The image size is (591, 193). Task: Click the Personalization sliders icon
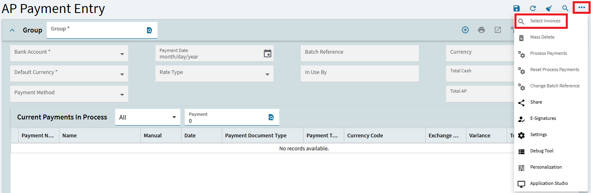(x=521, y=167)
